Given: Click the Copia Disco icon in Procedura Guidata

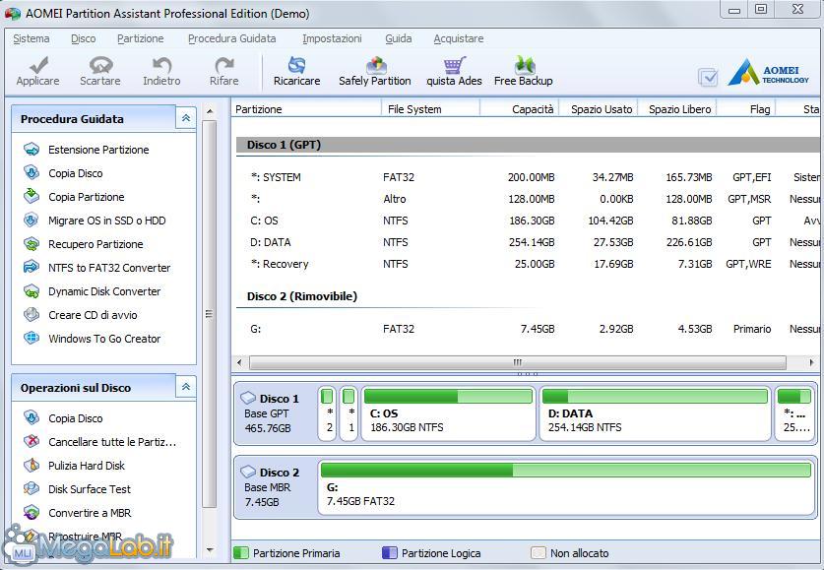Looking at the screenshot, I should click(x=32, y=173).
